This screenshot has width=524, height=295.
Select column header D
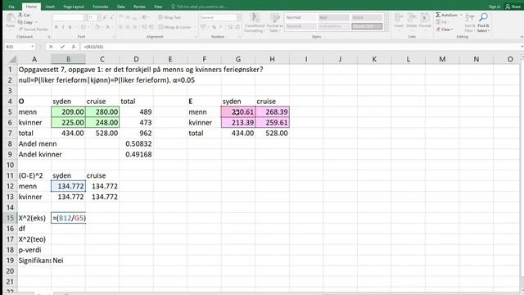(136, 59)
